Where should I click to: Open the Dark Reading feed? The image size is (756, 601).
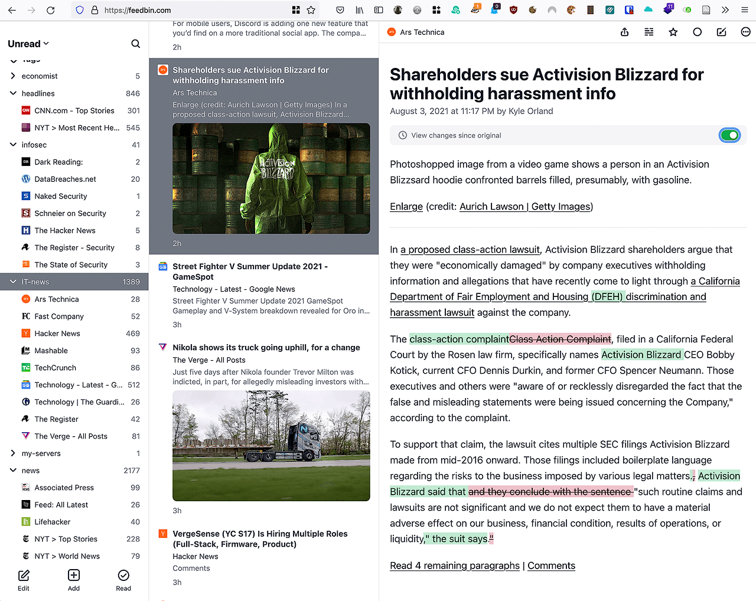pyautogui.click(x=74, y=162)
